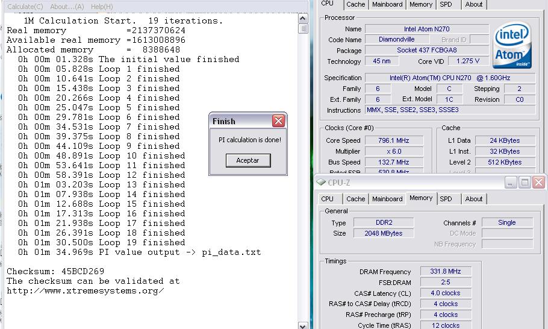548x329 pixels.
Task: Open the About...(A) menu in Super PI
Action: pyautogui.click(x=67, y=7)
